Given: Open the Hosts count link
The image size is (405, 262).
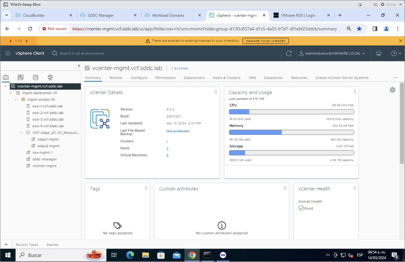Looking at the screenshot, I should click(167, 148).
